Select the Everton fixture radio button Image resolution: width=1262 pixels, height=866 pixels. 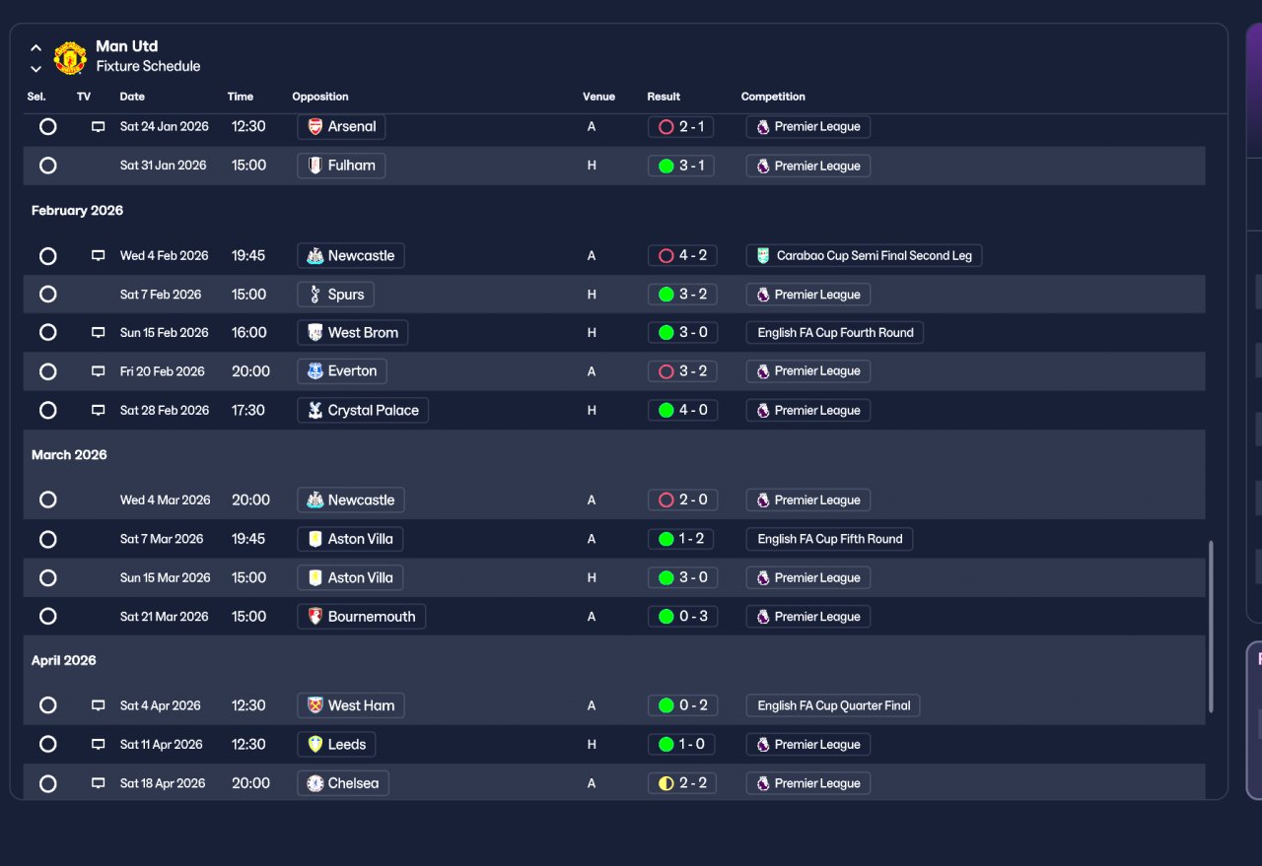[47, 371]
